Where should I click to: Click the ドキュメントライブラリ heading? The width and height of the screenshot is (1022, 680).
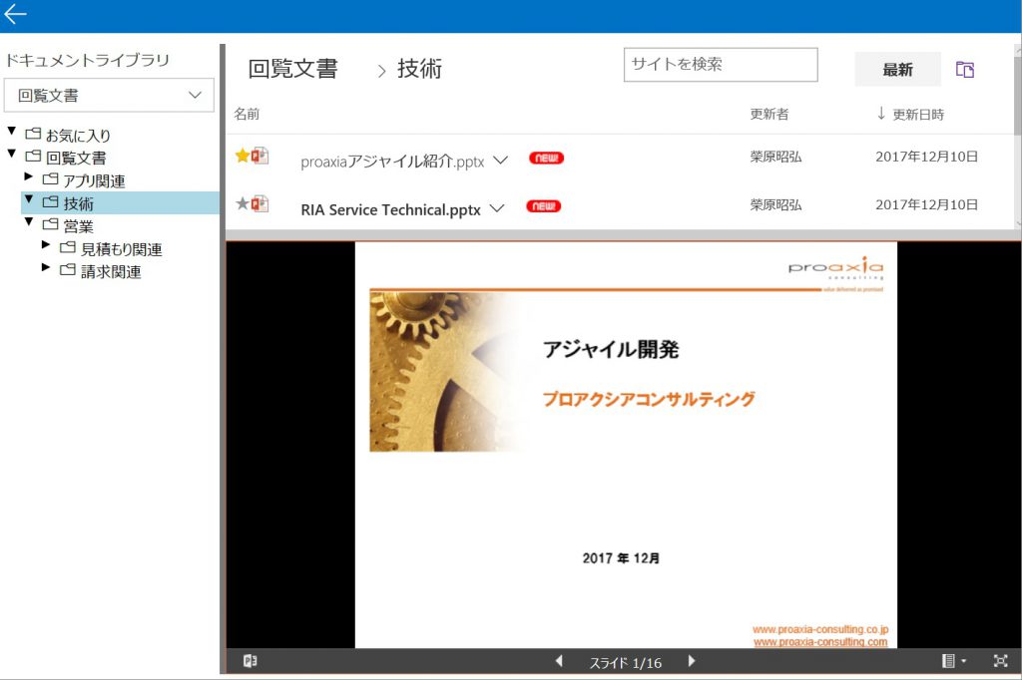pos(88,60)
